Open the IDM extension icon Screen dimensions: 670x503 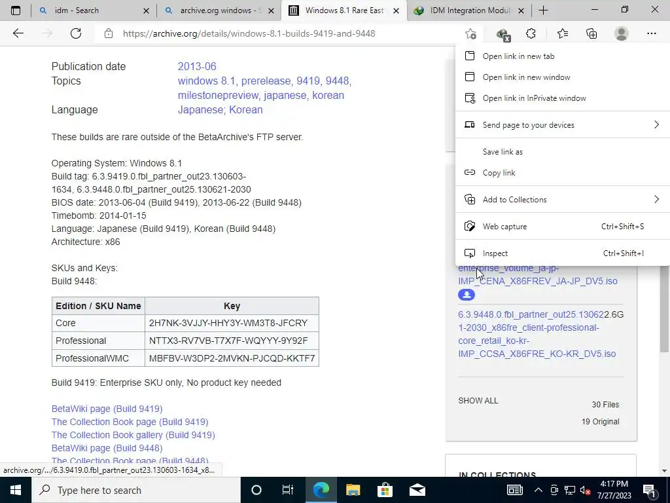pos(503,34)
